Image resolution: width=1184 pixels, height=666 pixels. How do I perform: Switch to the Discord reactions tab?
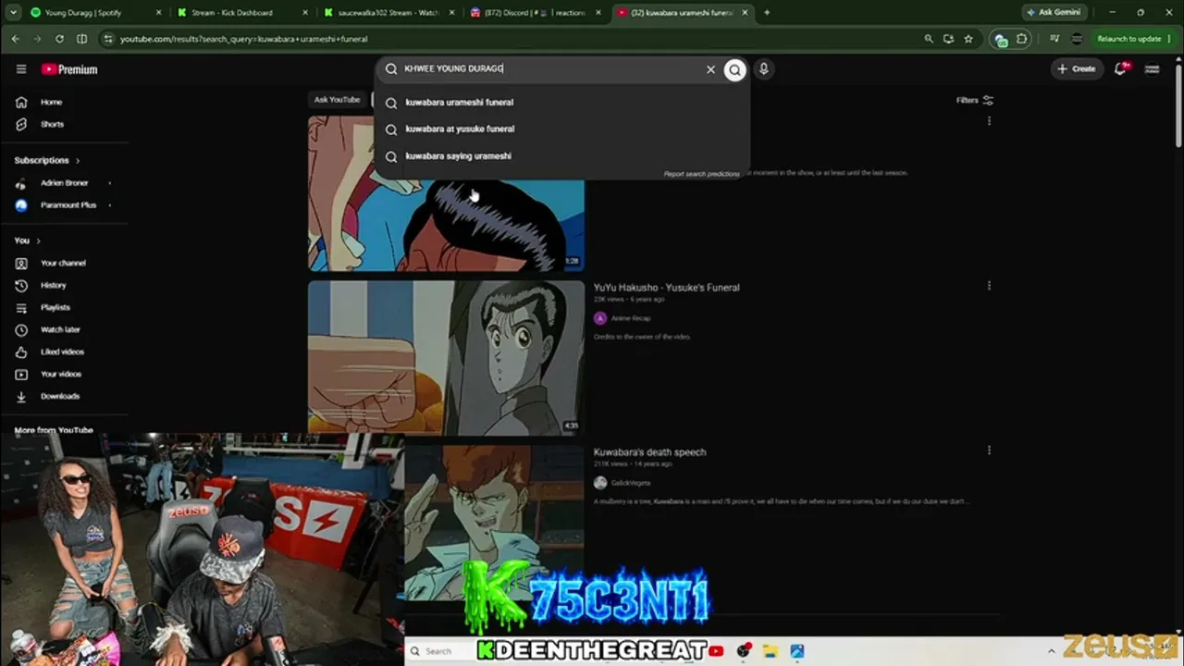coord(535,13)
